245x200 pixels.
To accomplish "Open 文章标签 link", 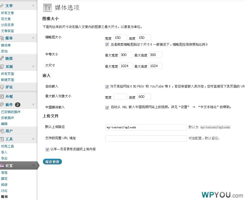I will tap(8, 31).
